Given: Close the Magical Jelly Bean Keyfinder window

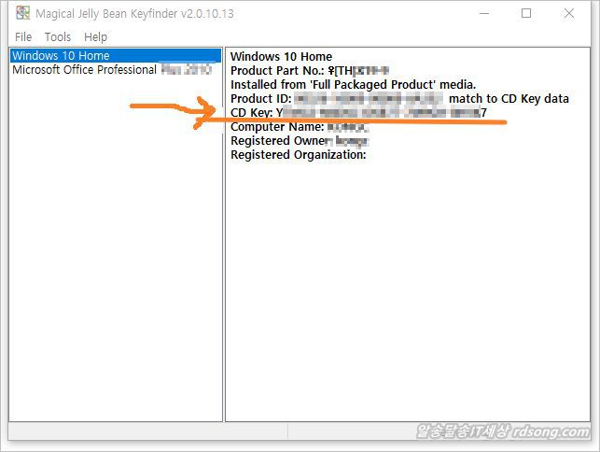Looking at the screenshot, I should pyautogui.click(x=569, y=14).
